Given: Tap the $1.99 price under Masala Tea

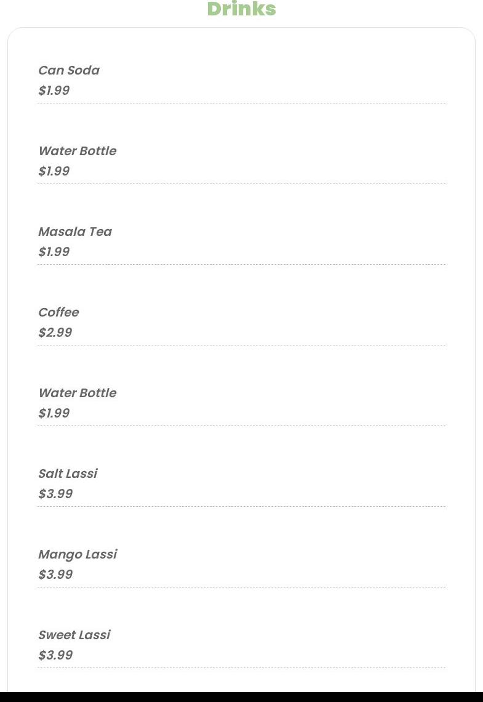Looking at the screenshot, I should (x=54, y=252).
